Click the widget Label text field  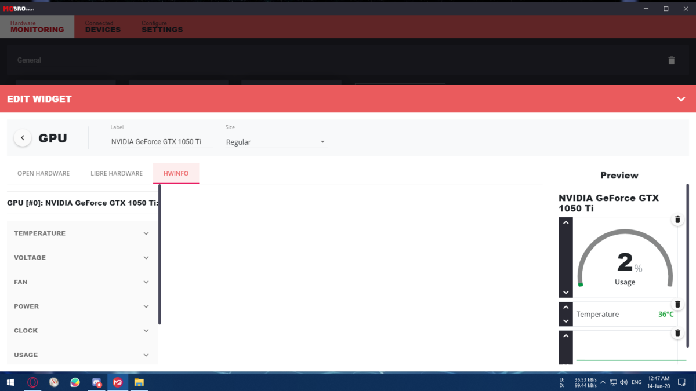(x=162, y=142)
